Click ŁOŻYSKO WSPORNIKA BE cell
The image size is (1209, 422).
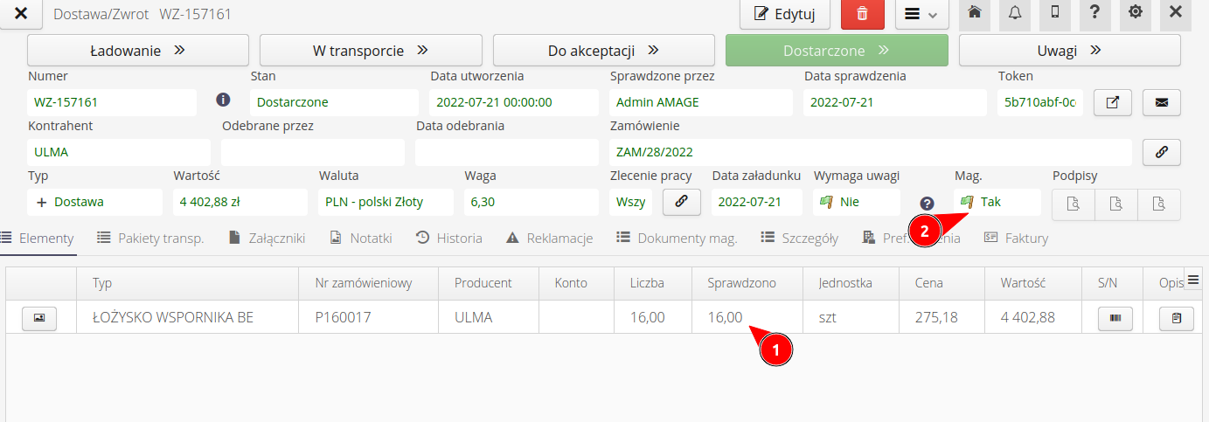(x=190, y=317)
